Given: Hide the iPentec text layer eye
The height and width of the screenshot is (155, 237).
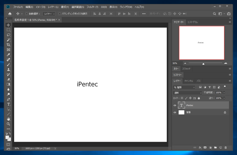Looking at the screenshot, I should (x=175, y=105).
